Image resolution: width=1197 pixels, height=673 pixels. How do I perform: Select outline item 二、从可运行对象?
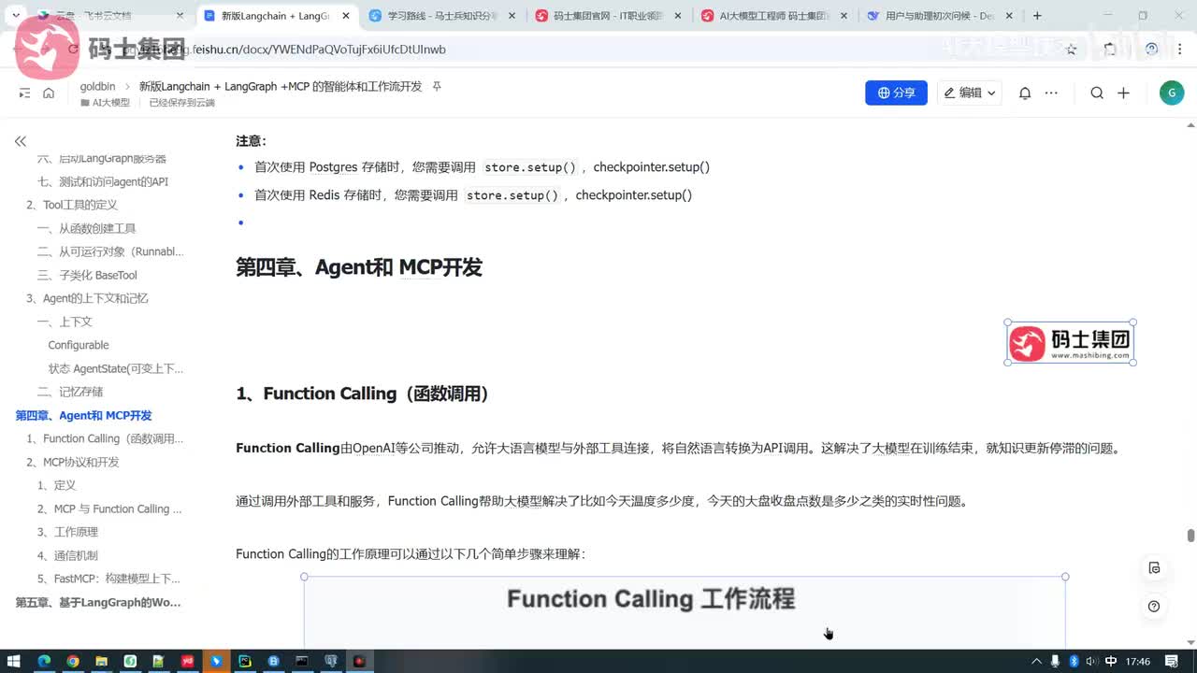(110, 251)
